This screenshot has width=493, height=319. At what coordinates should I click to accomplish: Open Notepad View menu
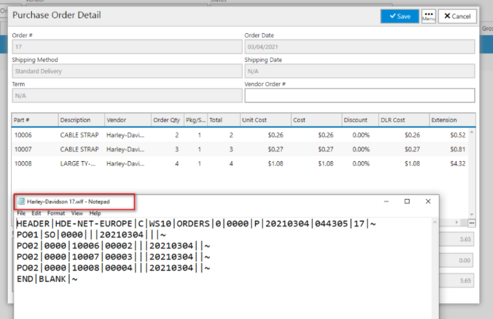[x=77, y=213]
